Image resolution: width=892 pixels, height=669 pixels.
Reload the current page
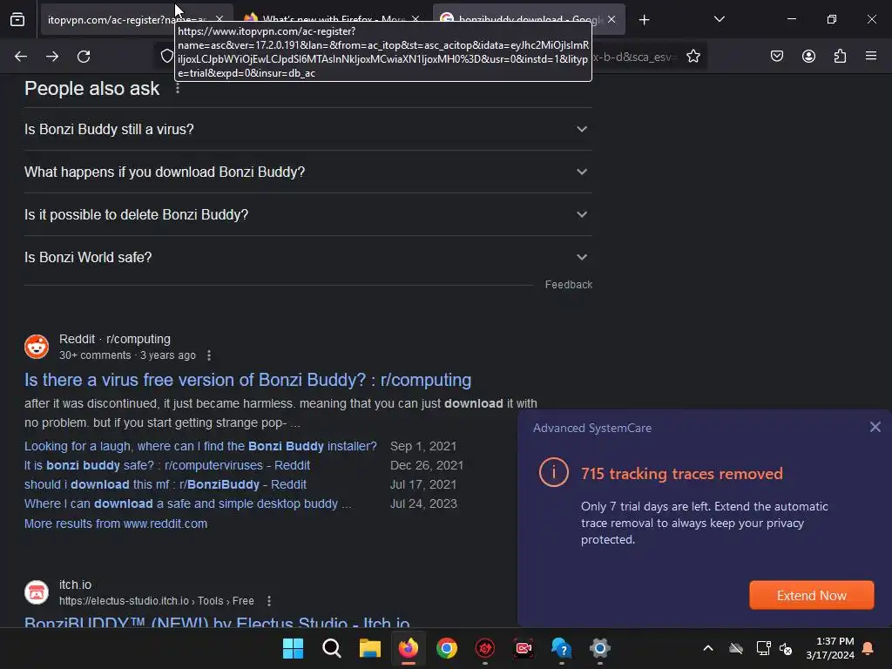(x=84, y=57)
